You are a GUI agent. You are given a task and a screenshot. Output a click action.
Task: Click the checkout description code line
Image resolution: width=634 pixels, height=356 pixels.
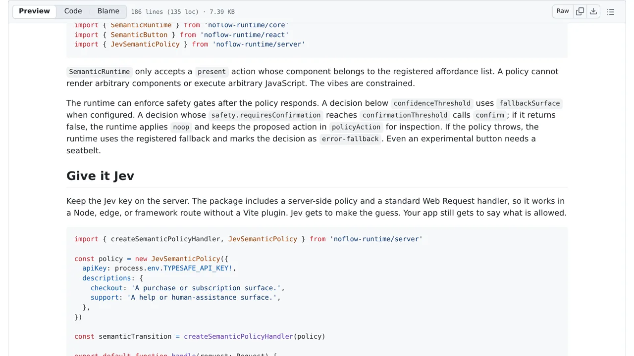coord(188,288)
